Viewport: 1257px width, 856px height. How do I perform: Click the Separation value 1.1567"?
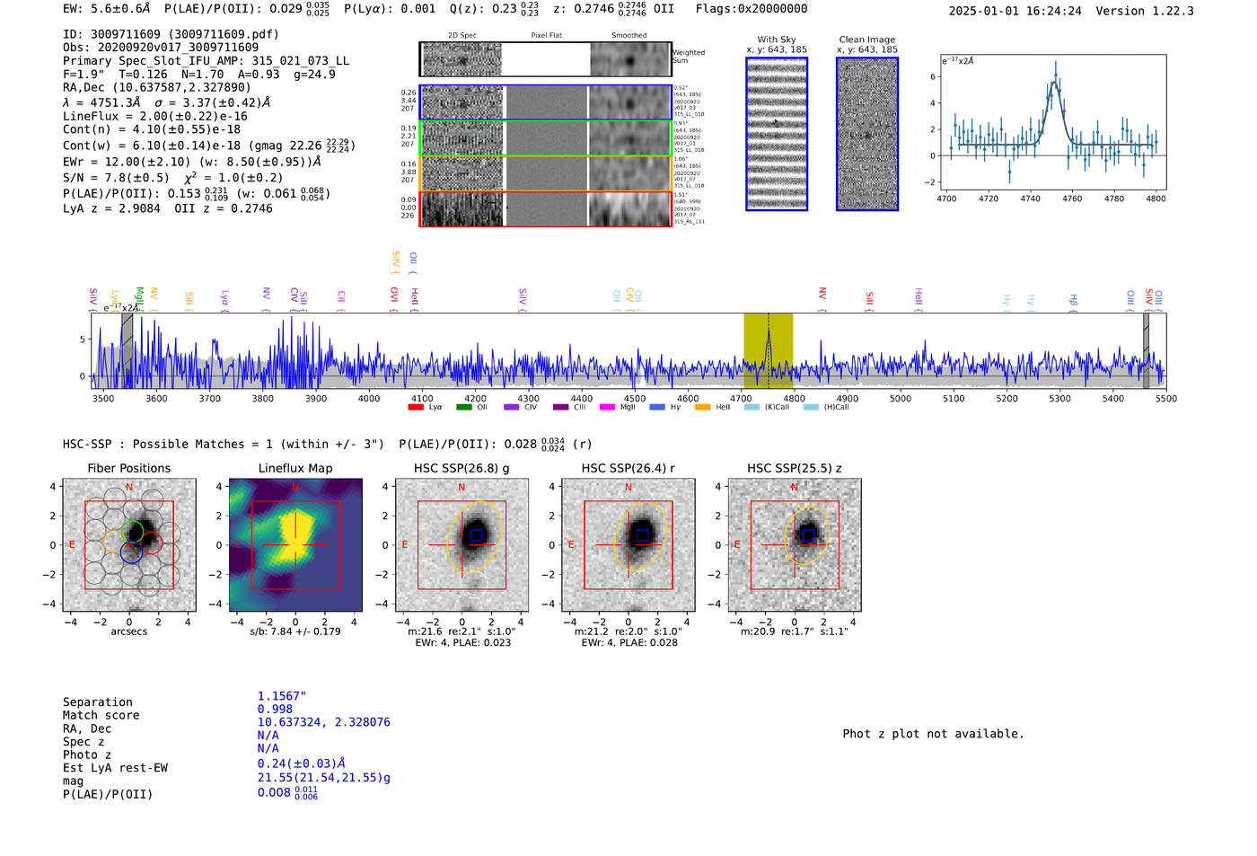point(282,696)
